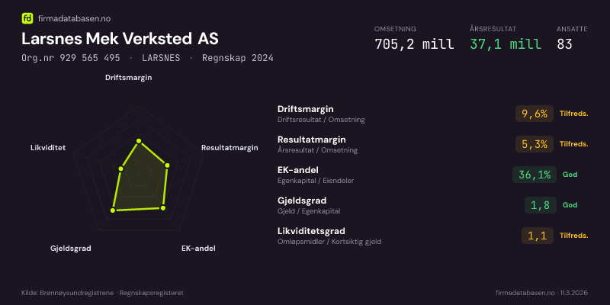The width and height of the screenshot is (610, 305).
Task: Click the Gjeldsgrad 1,8 value badge
Action: coord(541,205)
